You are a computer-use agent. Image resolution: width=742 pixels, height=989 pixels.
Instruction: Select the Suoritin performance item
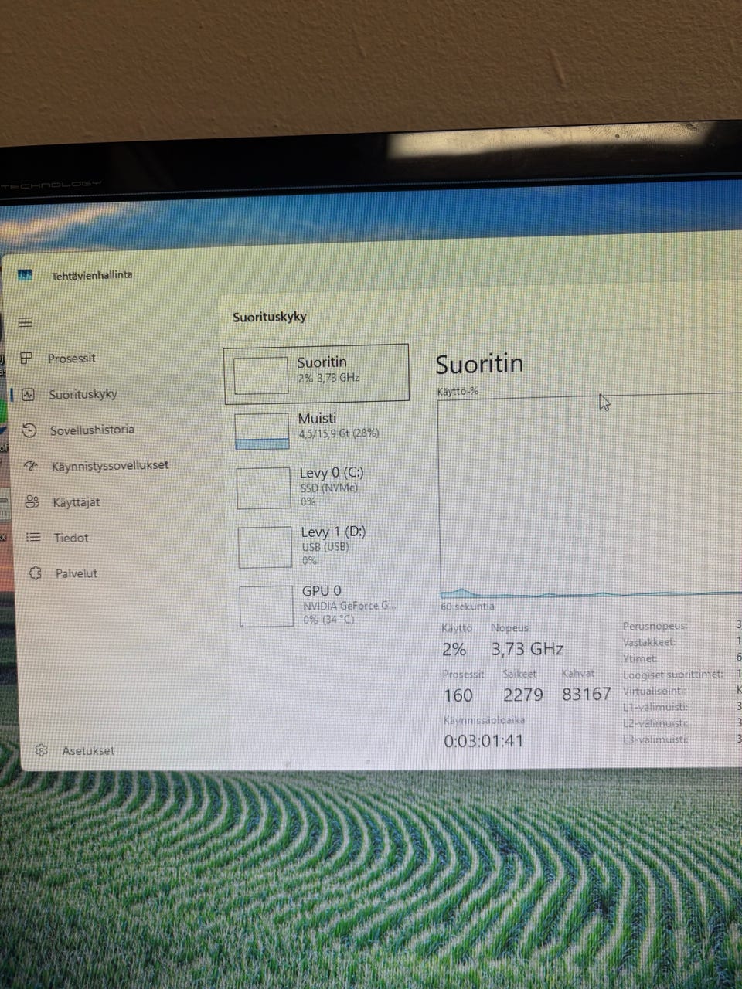(x=317, y=374)
